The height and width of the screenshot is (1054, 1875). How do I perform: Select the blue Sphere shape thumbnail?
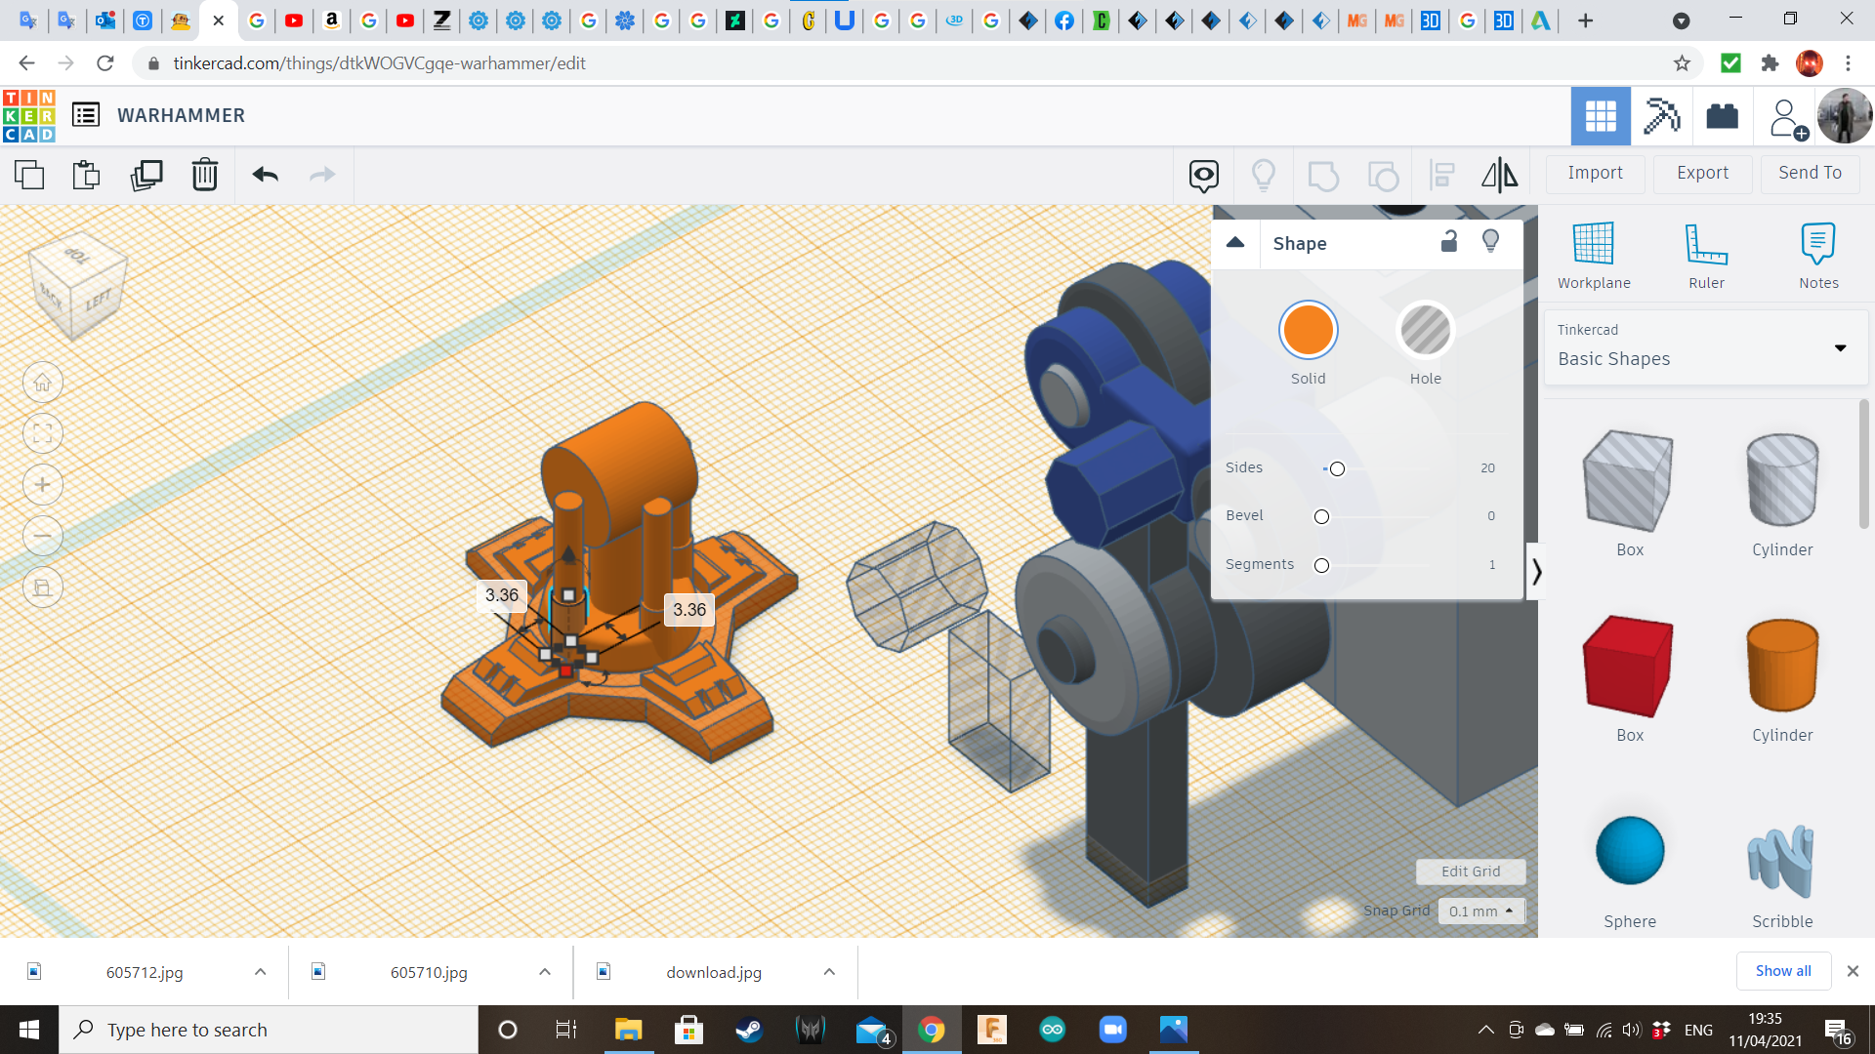pos(1629,851)
